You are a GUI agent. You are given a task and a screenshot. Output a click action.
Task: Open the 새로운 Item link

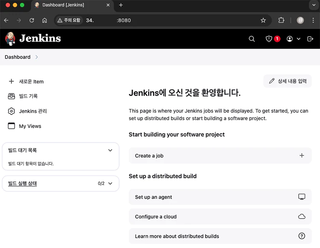(x=31, y=81)
